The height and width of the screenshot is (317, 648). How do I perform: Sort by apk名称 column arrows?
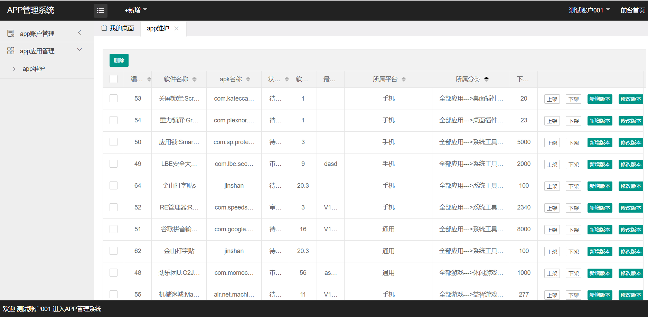(x=248, y=79)
